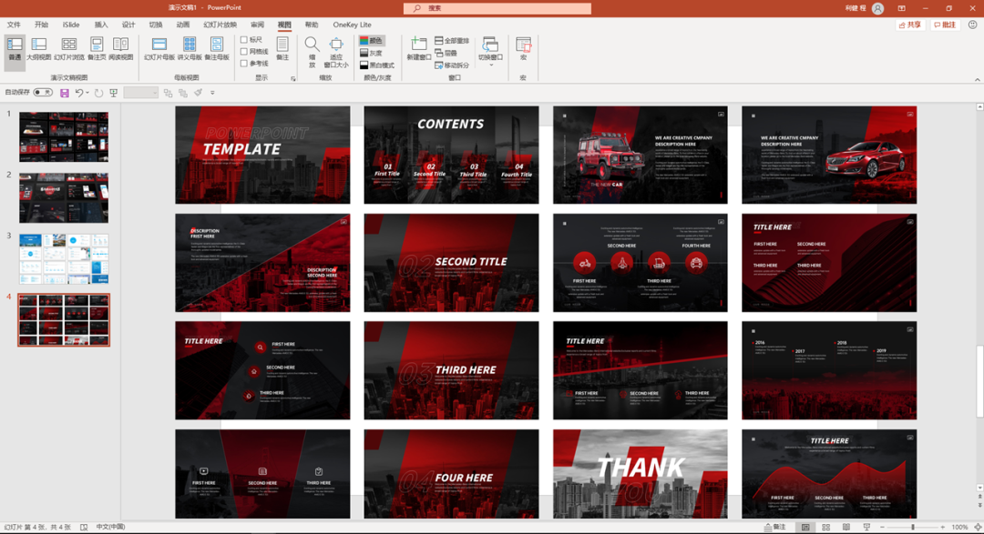Click the zoom slider handle

(912, 527)
